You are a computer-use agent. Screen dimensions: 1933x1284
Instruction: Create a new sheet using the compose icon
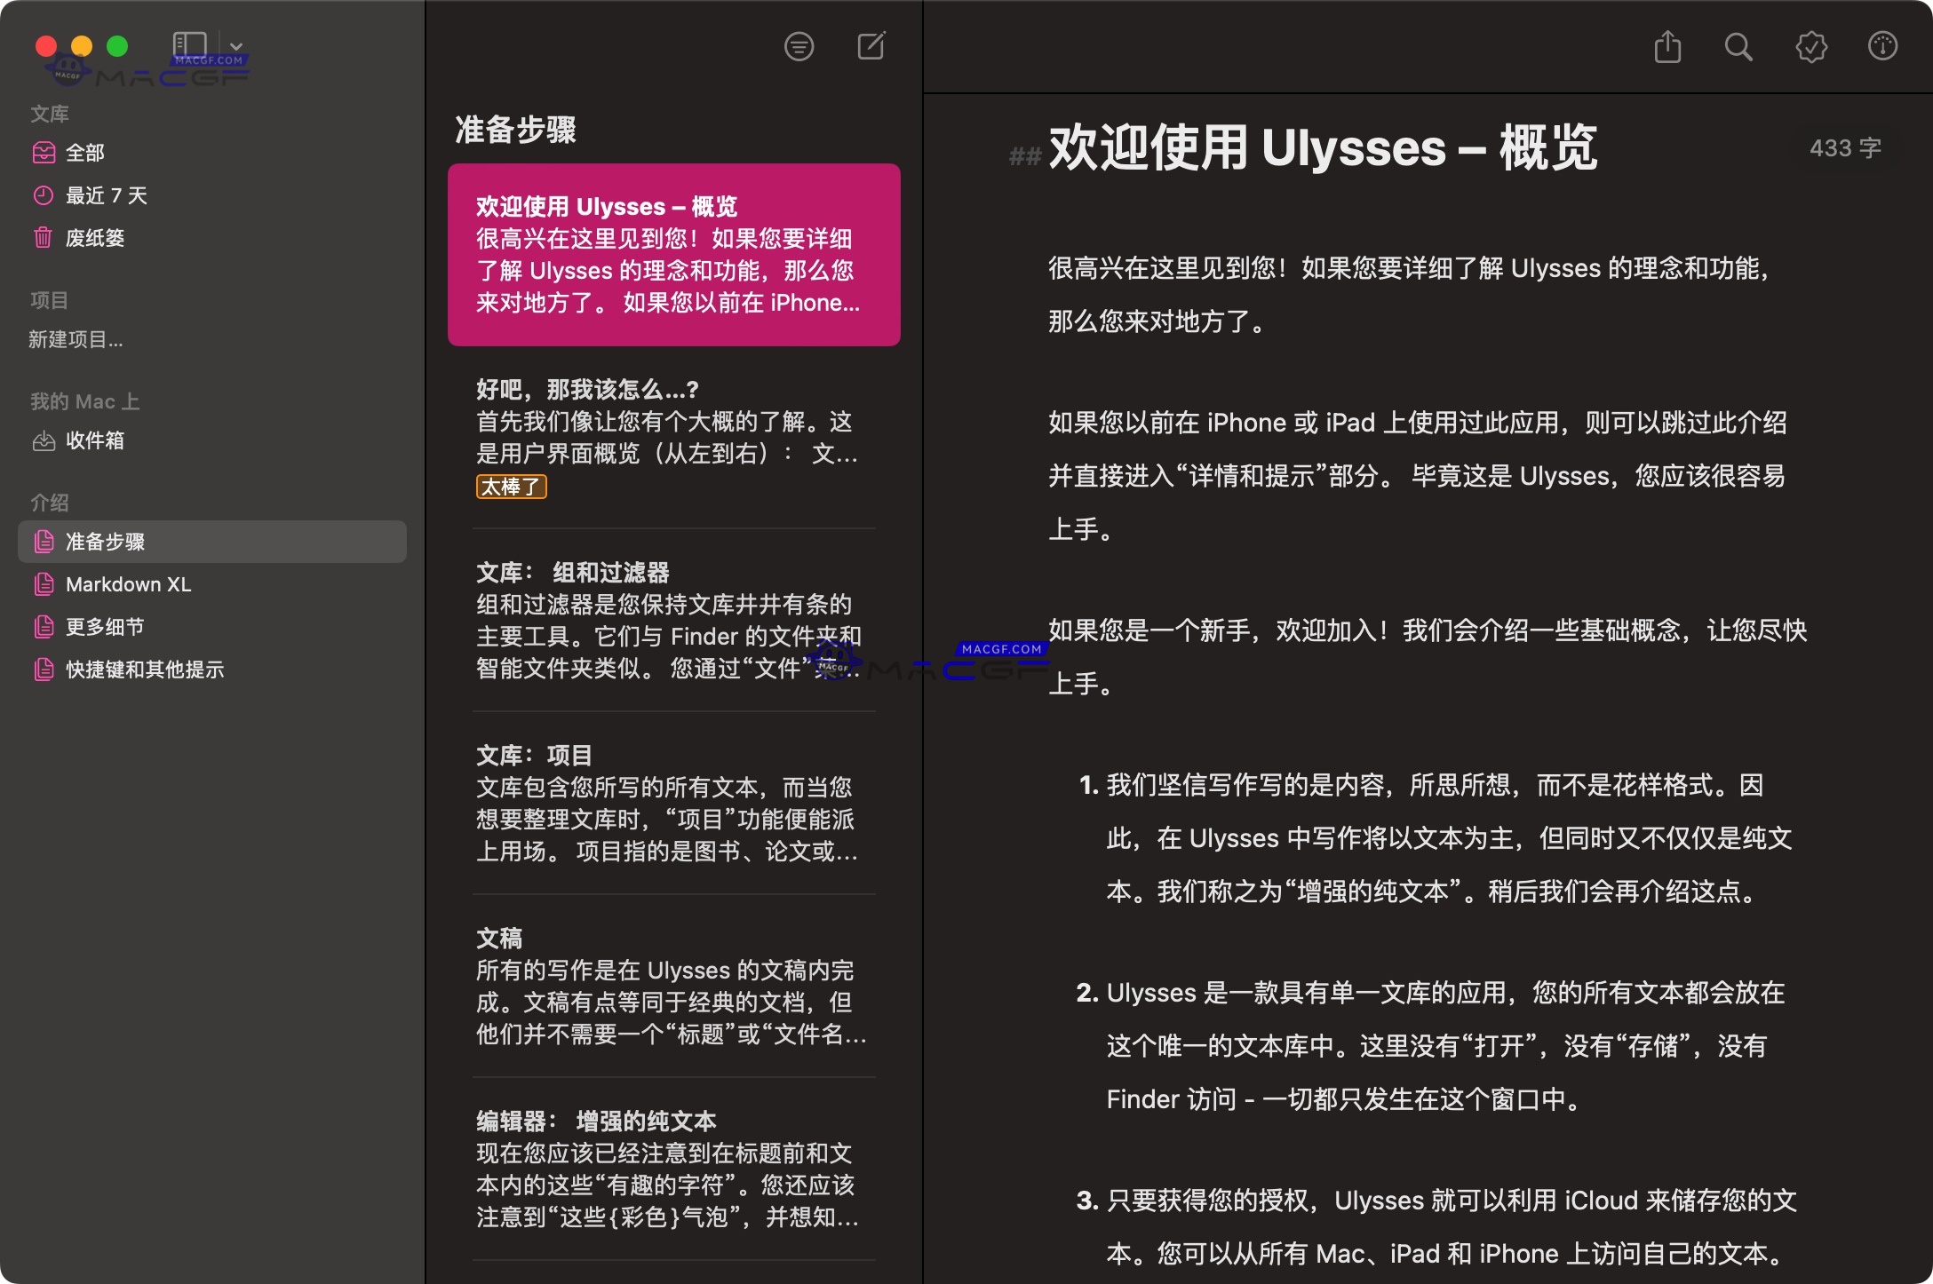(x=871, y=45)
